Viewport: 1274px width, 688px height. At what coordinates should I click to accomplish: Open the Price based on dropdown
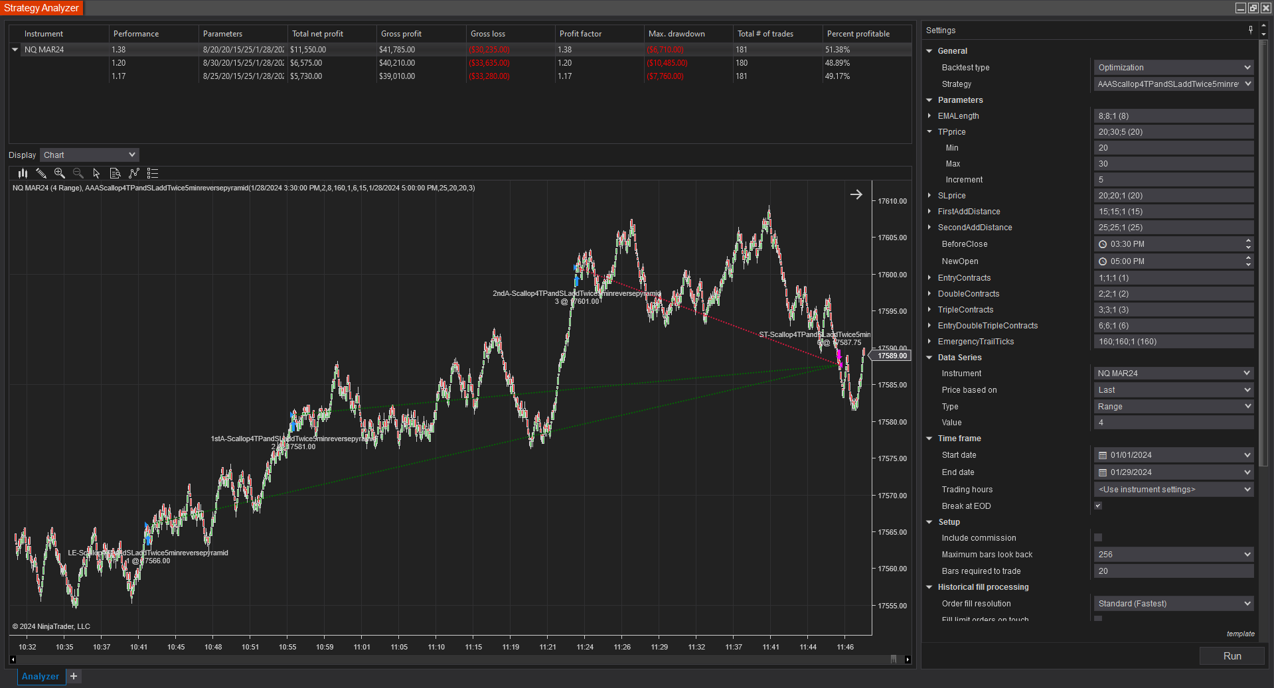click(x=1174, y=389)
